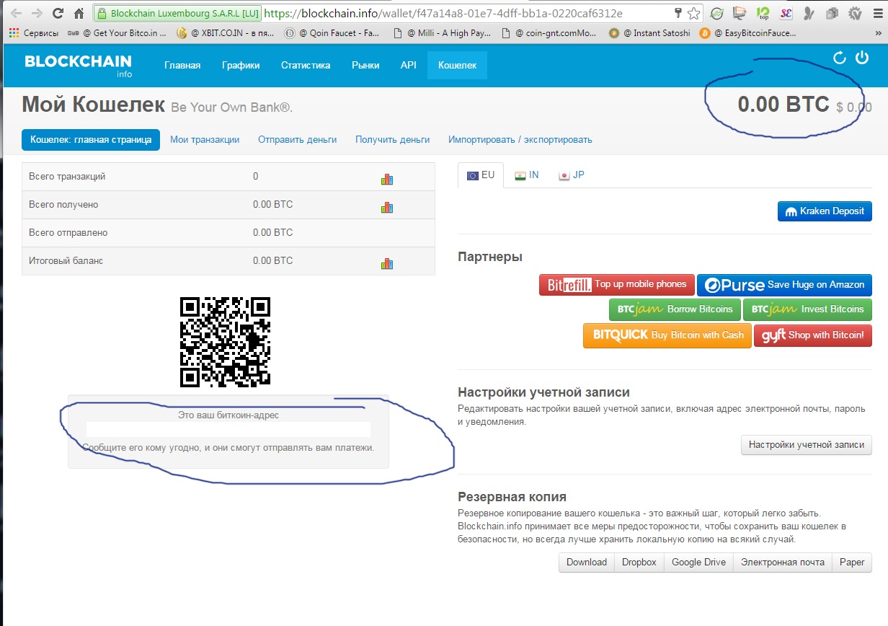Go to Главная in the top navigation
The height and width of the screenshot is (626, 888).
click(182, 65)
